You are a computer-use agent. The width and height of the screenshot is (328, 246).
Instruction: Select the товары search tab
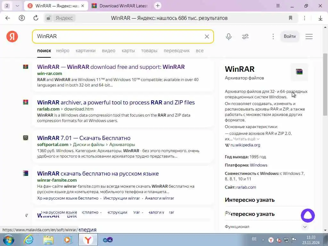[149, 51]
